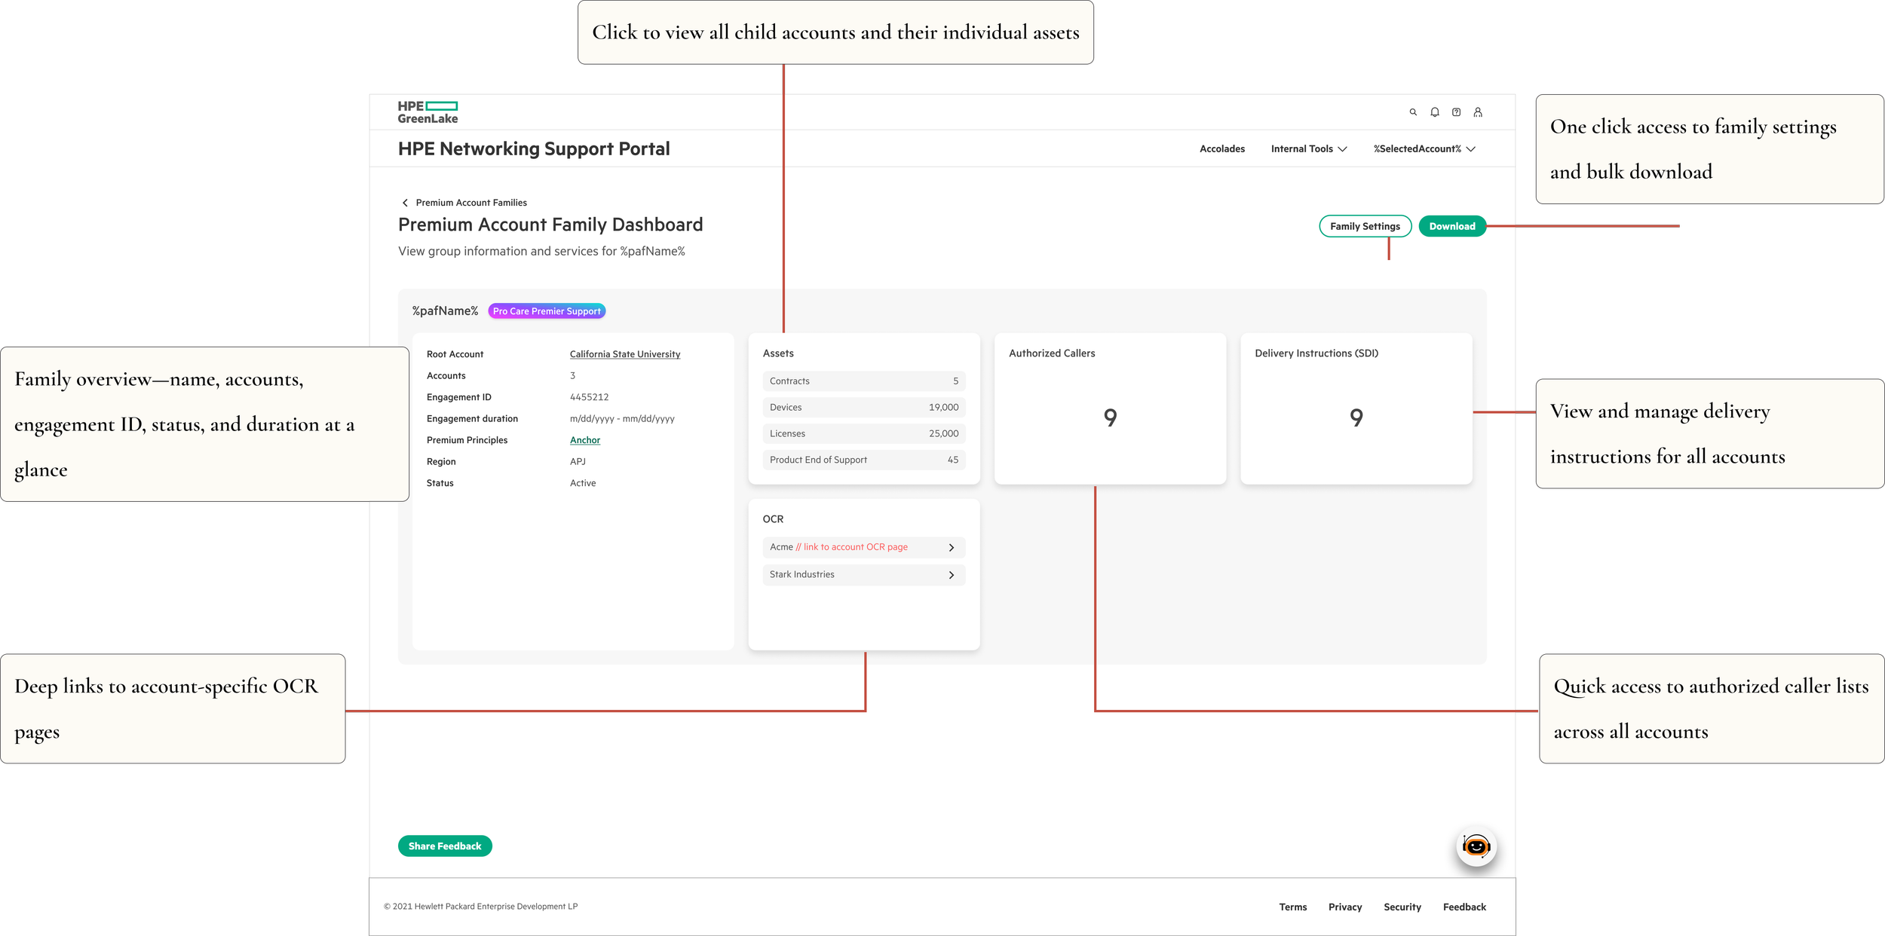Viewport: 1885px width, 936px height.
Task: Click arrow on Stark Industries OCR row
Action: tap(951, 575)
